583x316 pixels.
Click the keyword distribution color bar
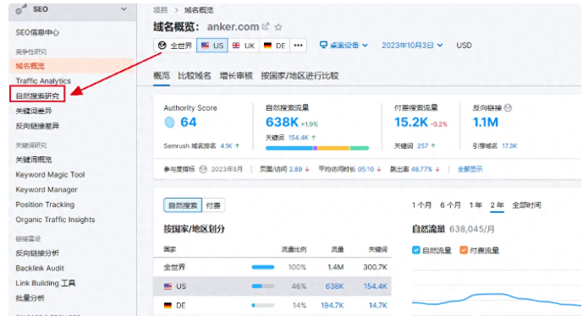click(x=317, y=148)
